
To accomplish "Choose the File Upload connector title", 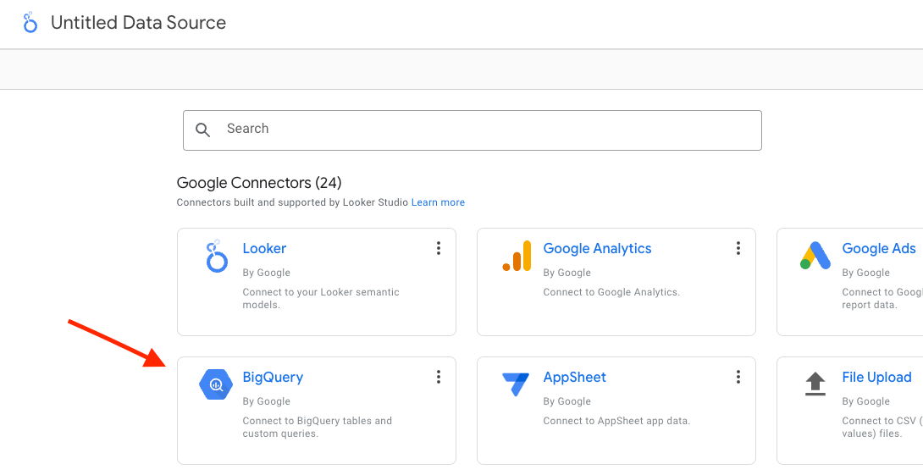I will [x=876, y=378].
